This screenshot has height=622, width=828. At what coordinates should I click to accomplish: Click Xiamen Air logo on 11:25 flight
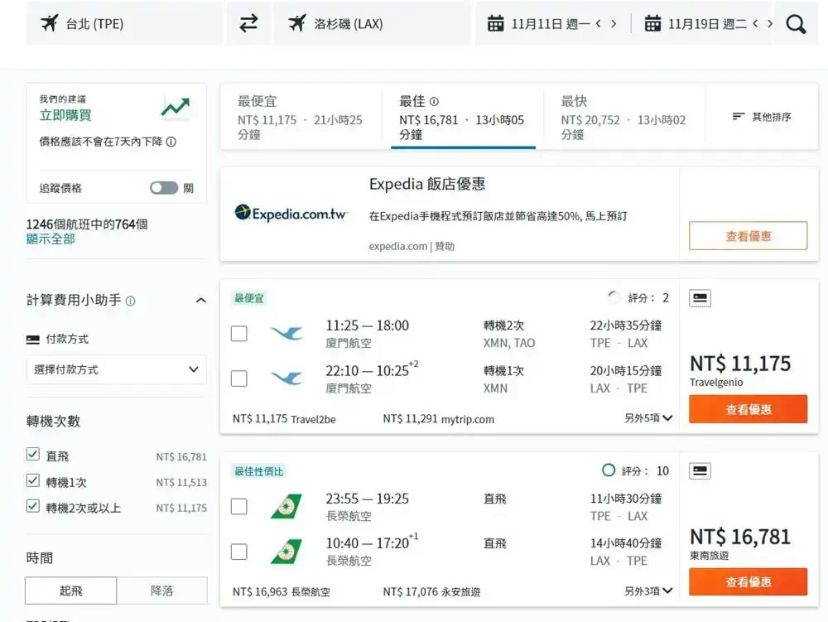coord(286,333)
